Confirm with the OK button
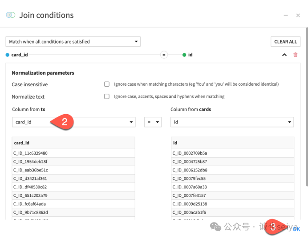 tap(296, 229)
